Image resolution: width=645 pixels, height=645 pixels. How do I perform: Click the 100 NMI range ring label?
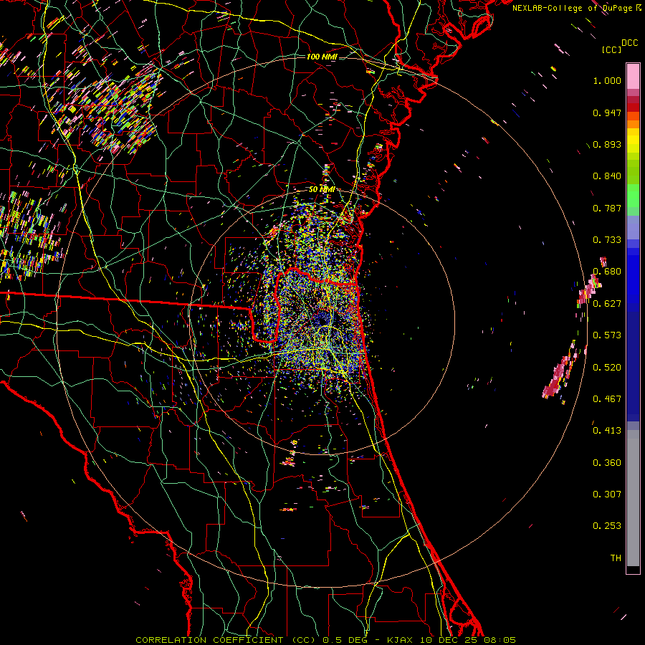point(322,57)
